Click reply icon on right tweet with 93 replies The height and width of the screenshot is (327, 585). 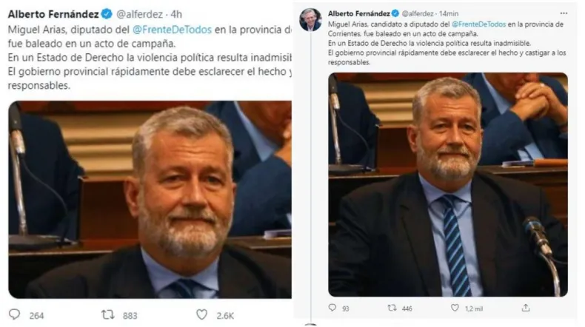click(332, 308)
